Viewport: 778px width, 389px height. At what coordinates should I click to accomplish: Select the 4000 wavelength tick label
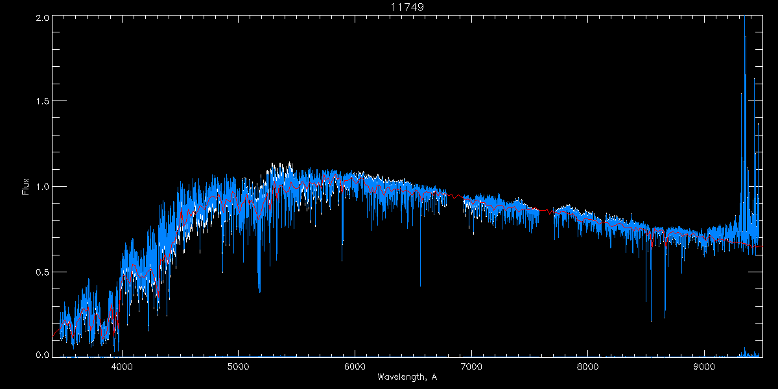pyautogui.click(x=122, y=365)
